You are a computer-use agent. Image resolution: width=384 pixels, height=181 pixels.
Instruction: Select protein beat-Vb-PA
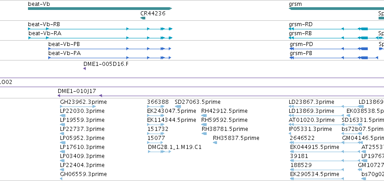click(110, 58)
